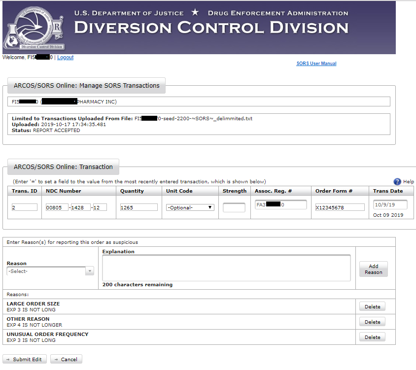
Task: Open the Reason -Select- dropdown
Action: pyautogui.click(x=50, y=271)
